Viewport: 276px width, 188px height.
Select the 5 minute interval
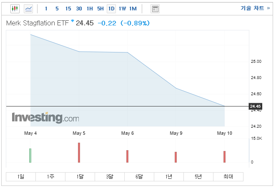point(57,9)
